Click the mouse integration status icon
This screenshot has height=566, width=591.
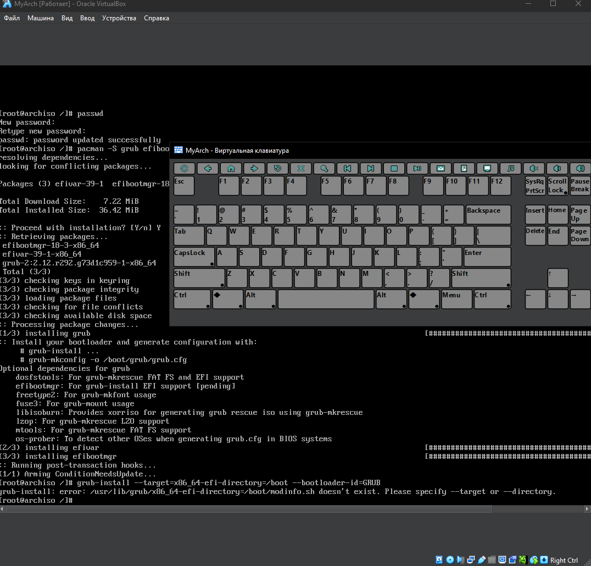[x=534, y=560]
